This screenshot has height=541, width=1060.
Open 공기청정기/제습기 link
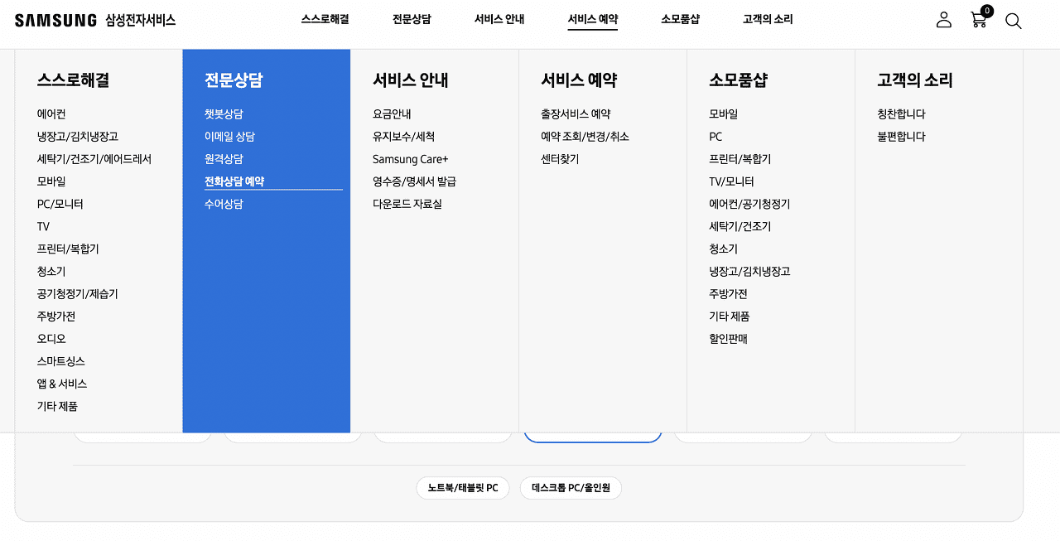[x=77, y=293]
